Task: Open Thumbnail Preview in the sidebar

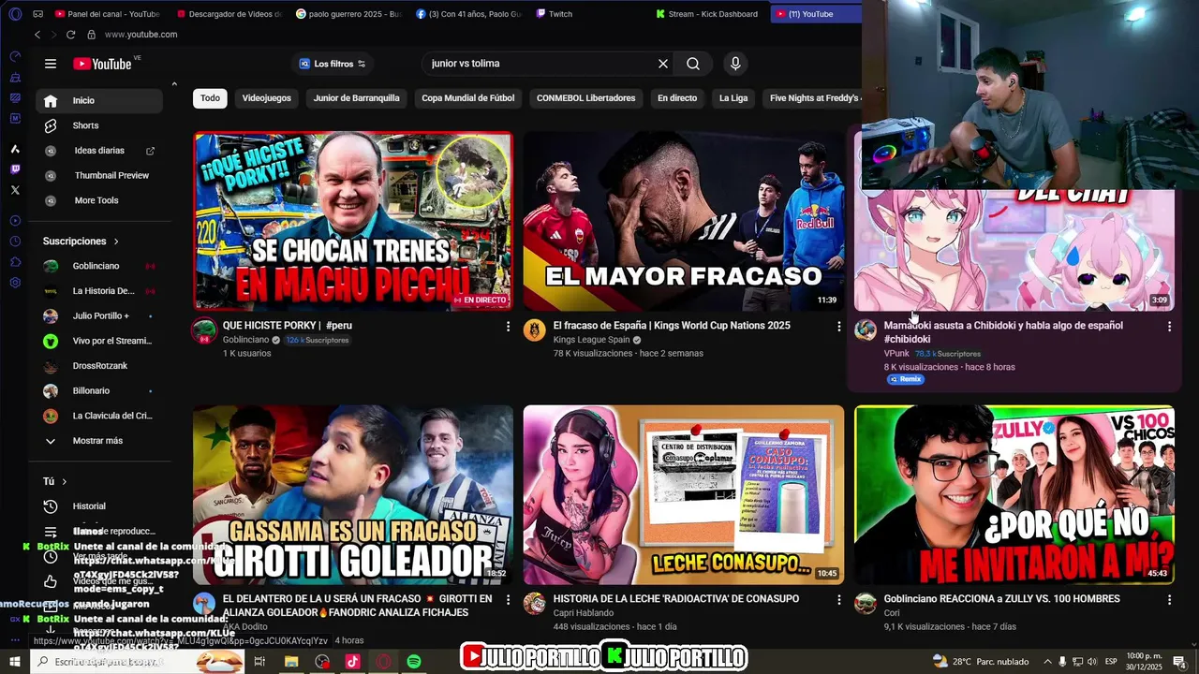Action: [99, 175]
